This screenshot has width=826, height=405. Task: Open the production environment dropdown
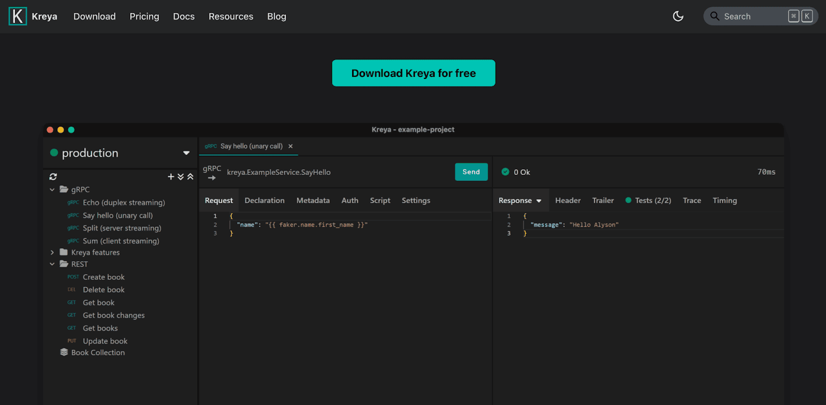186,153
